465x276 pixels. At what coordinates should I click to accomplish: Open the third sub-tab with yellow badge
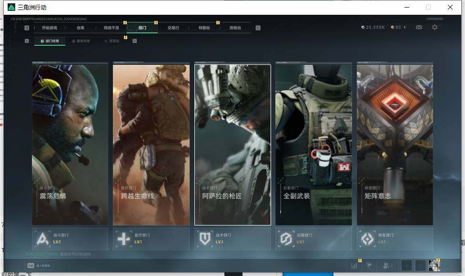pyautogui.click(x=112, y=41)
